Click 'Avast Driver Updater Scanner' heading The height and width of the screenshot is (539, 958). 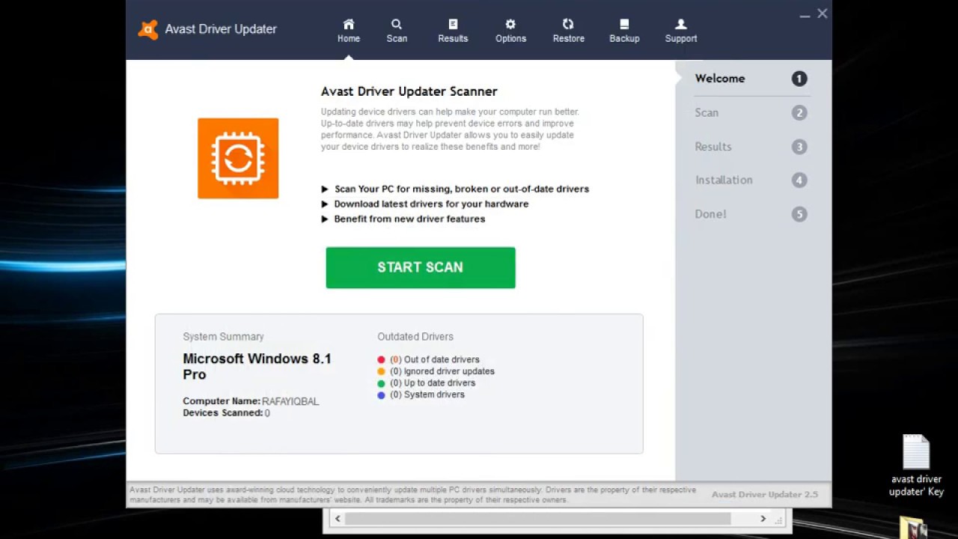(x=409, y=91)
